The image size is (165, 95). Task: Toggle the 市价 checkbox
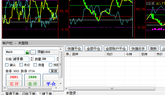pyautogui.click(x=21, y=65)
